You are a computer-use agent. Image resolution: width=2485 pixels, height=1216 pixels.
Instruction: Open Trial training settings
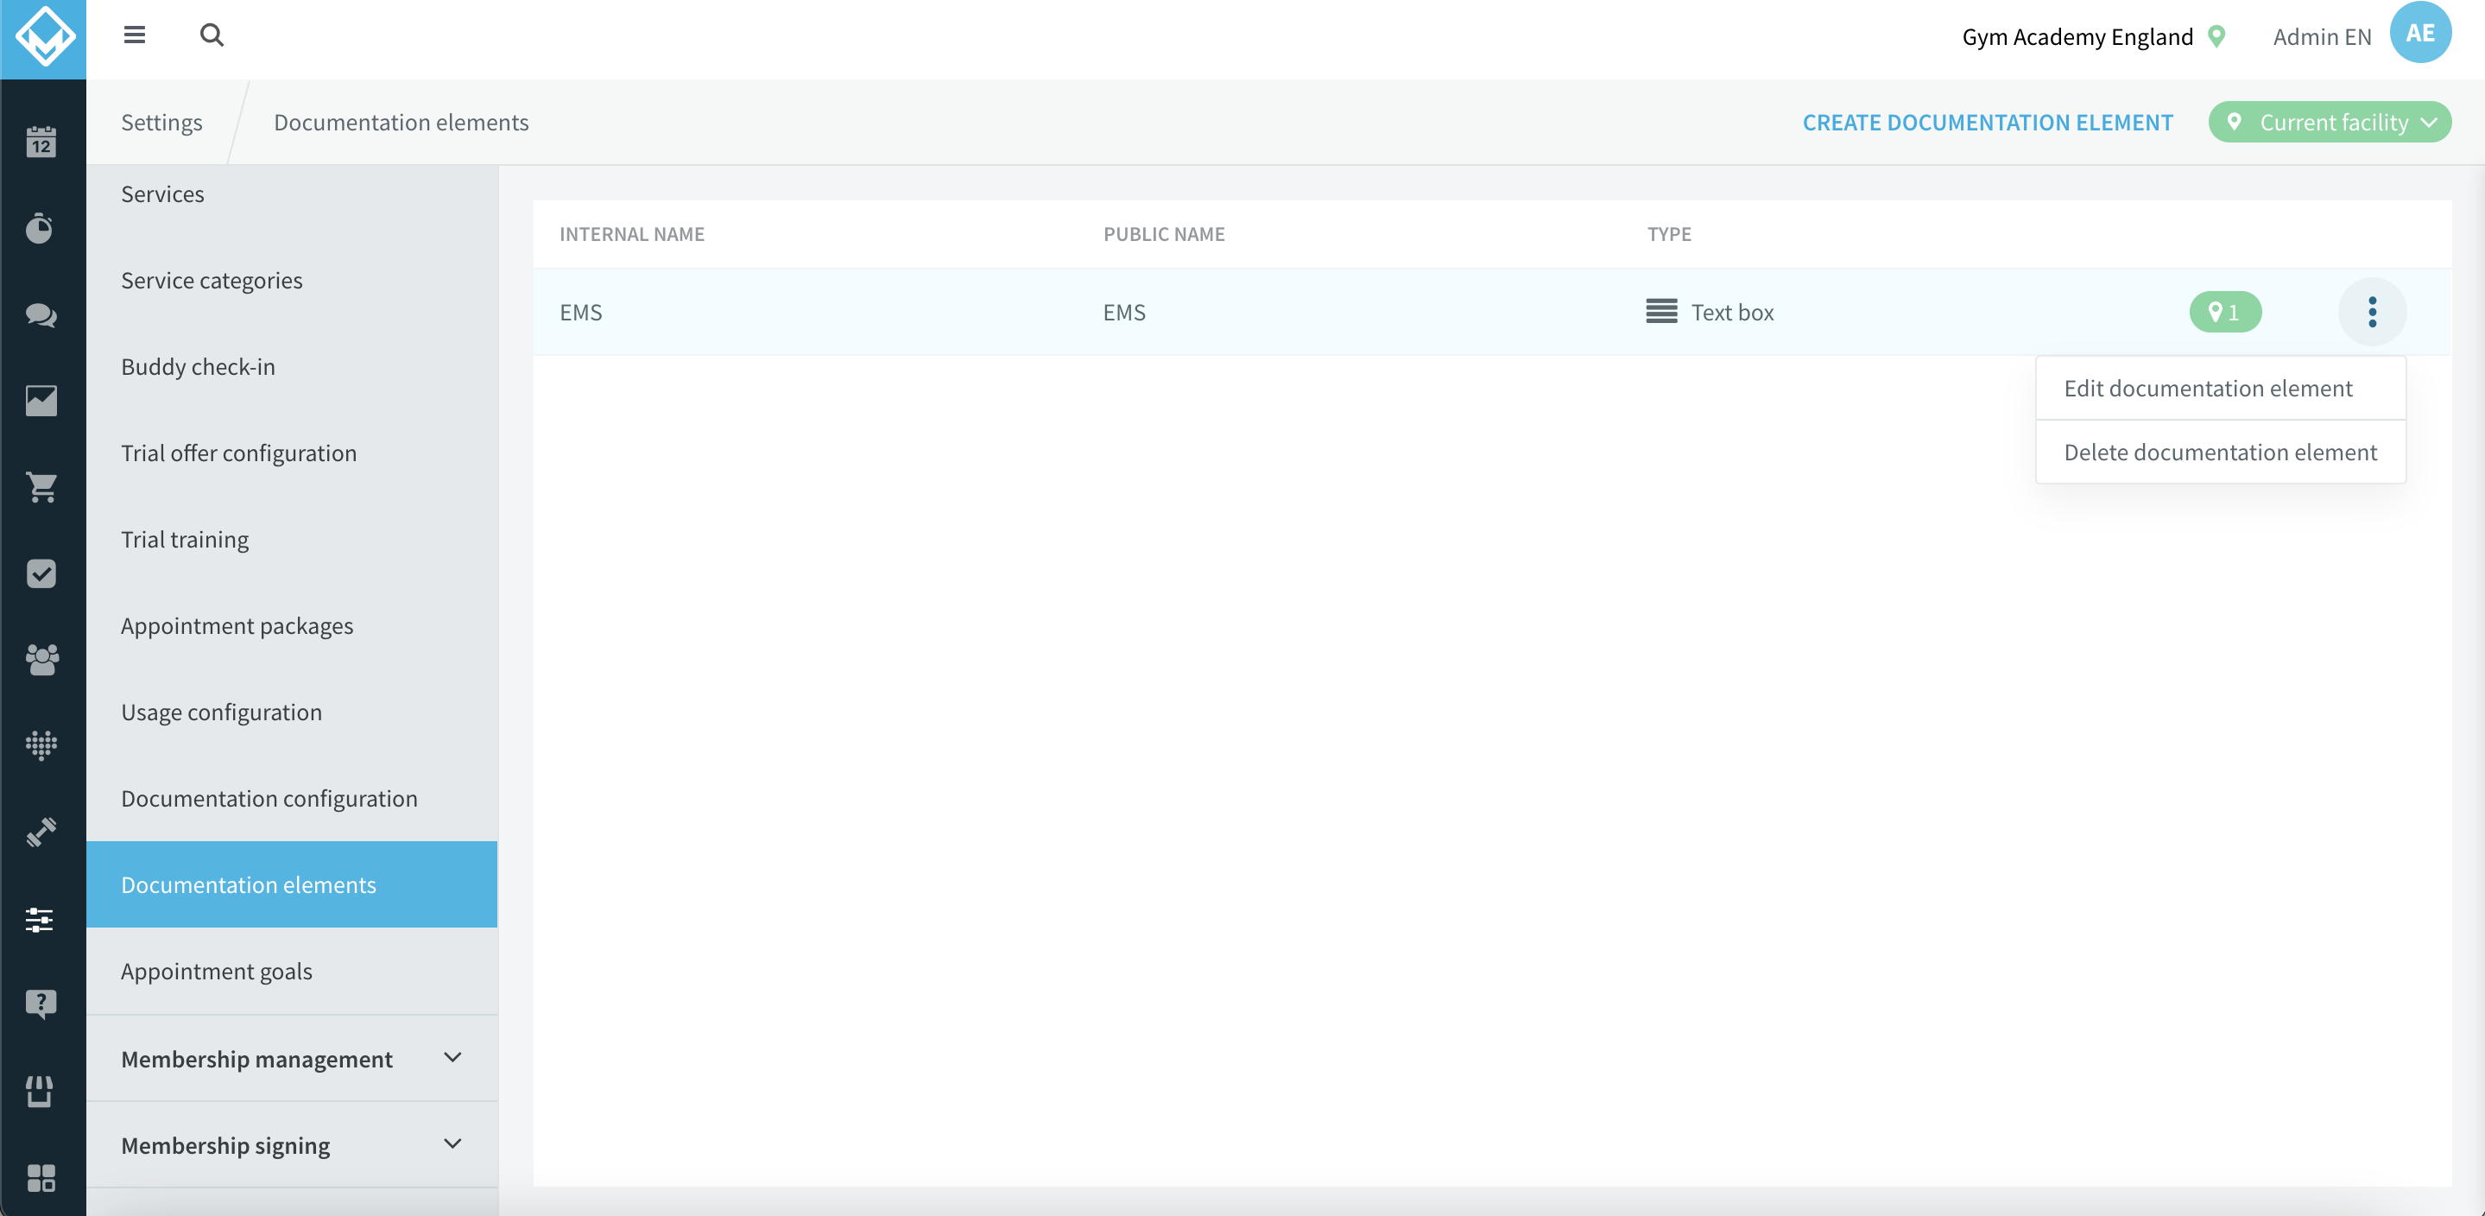tap(293, 540)
